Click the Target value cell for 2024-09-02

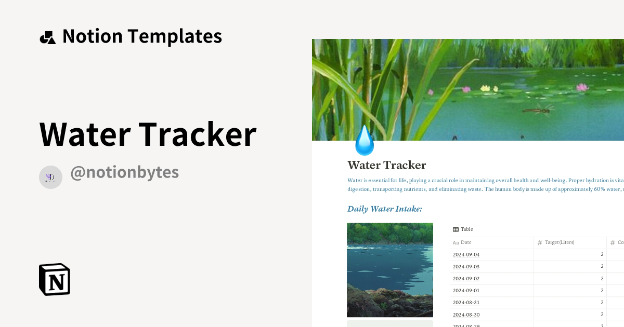[601, 278]
